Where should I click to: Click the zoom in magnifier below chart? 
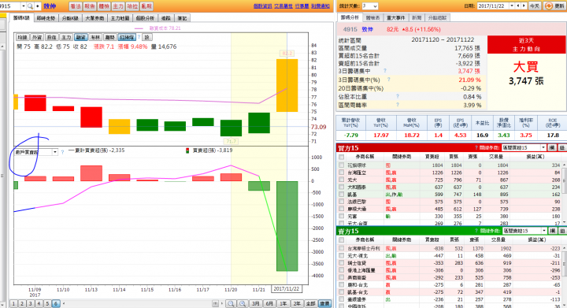tap(243, 303)
